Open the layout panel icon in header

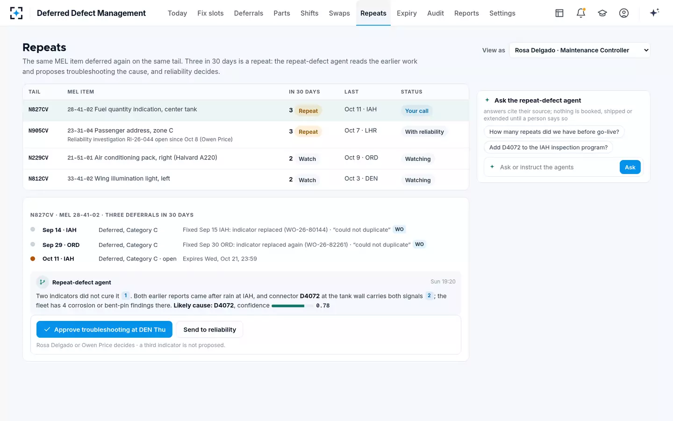[559, 13]
